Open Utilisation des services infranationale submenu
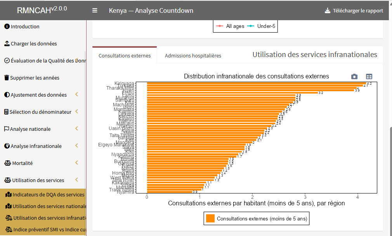Image resolution: width=392 pixels, height=236 pixels. coord(50,218)
